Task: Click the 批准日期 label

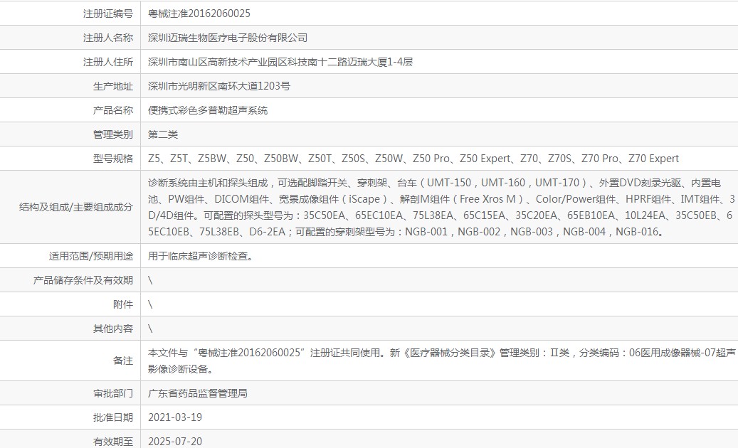Action: click(113, 417)
